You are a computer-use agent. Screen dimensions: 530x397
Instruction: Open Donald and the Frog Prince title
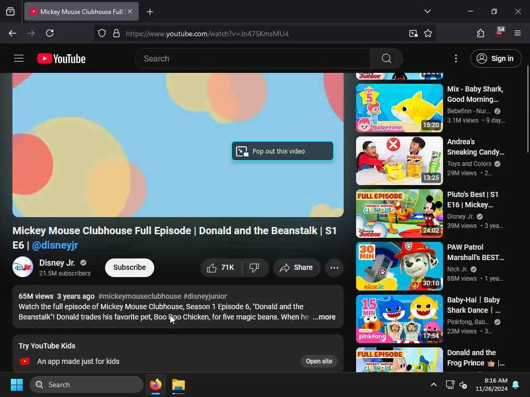[476, 358]
